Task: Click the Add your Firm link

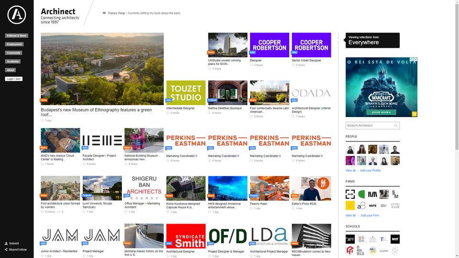Action: point(370,215)
